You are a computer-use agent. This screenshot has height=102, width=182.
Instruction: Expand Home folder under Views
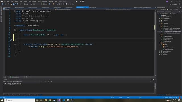(161, 45)
